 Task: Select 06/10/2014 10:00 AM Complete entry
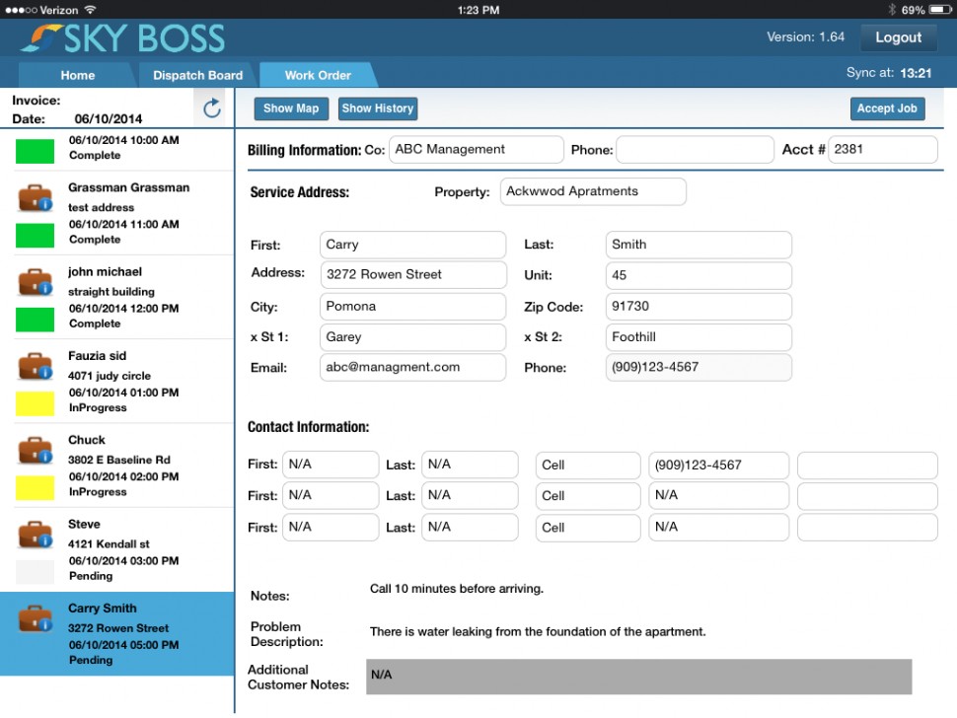point(124,148)
